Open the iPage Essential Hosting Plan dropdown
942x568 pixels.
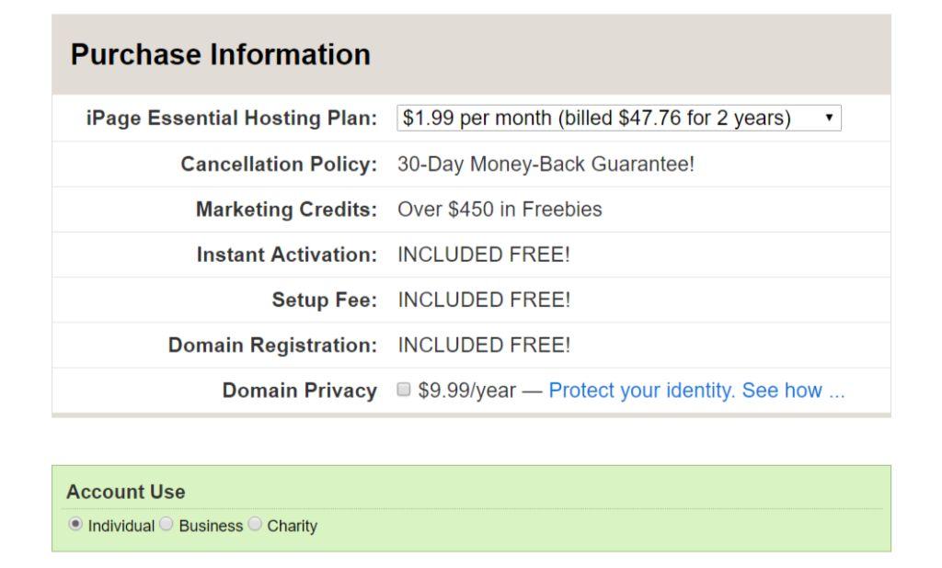pyautogui.click(x=616, y=118)
